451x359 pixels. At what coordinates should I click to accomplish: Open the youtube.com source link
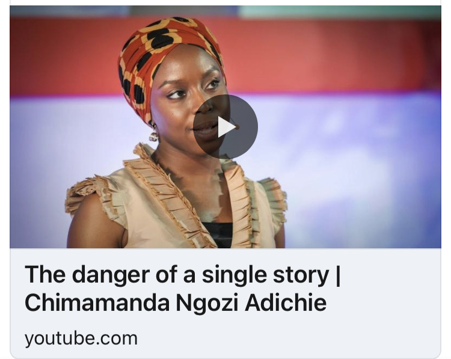pos(81,339)
